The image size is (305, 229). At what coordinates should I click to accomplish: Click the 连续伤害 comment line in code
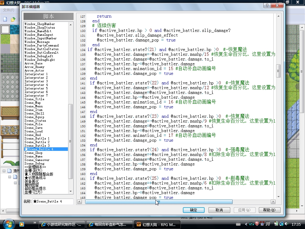pos(104,26)
